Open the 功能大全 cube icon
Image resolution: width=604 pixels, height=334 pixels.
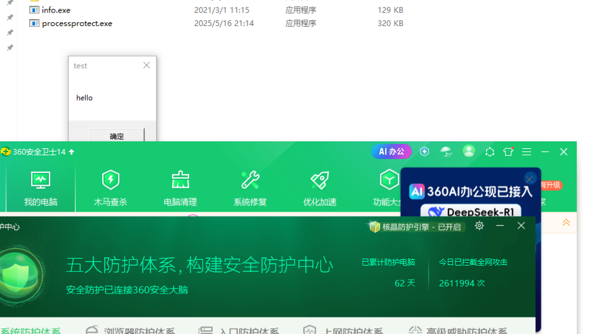pyautogui.click(x=389, y=179)
